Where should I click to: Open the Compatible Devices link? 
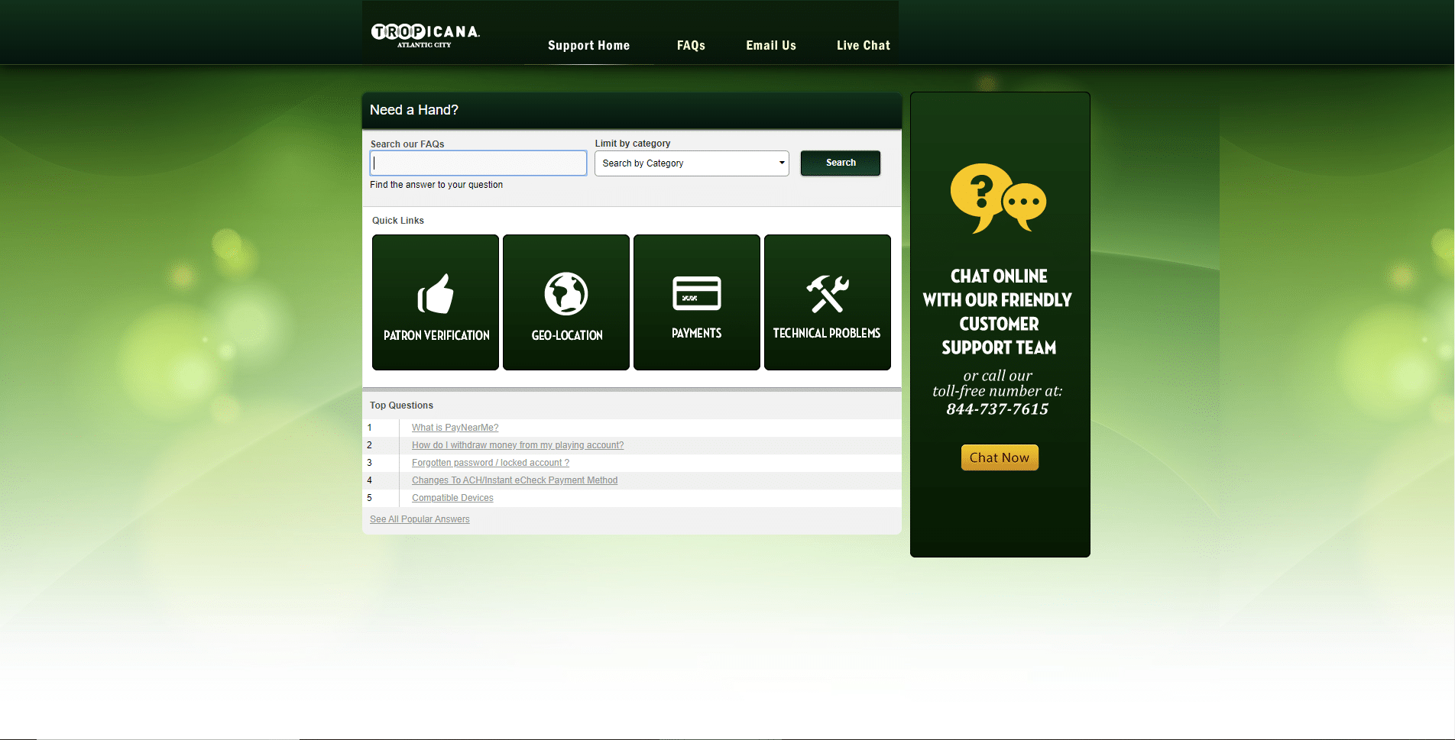(x=452, y=498)
